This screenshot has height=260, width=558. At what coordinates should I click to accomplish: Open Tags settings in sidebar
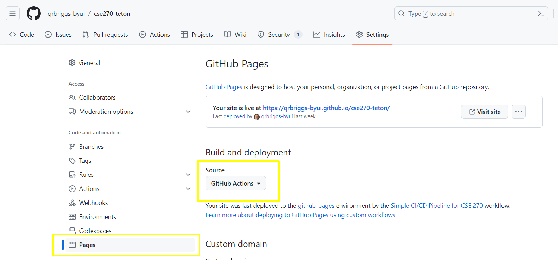(85, 161)
